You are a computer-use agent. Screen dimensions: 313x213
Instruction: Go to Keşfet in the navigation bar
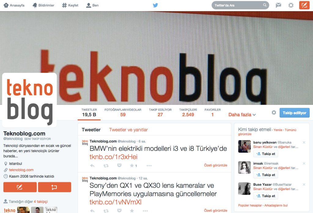click(70, 5)
